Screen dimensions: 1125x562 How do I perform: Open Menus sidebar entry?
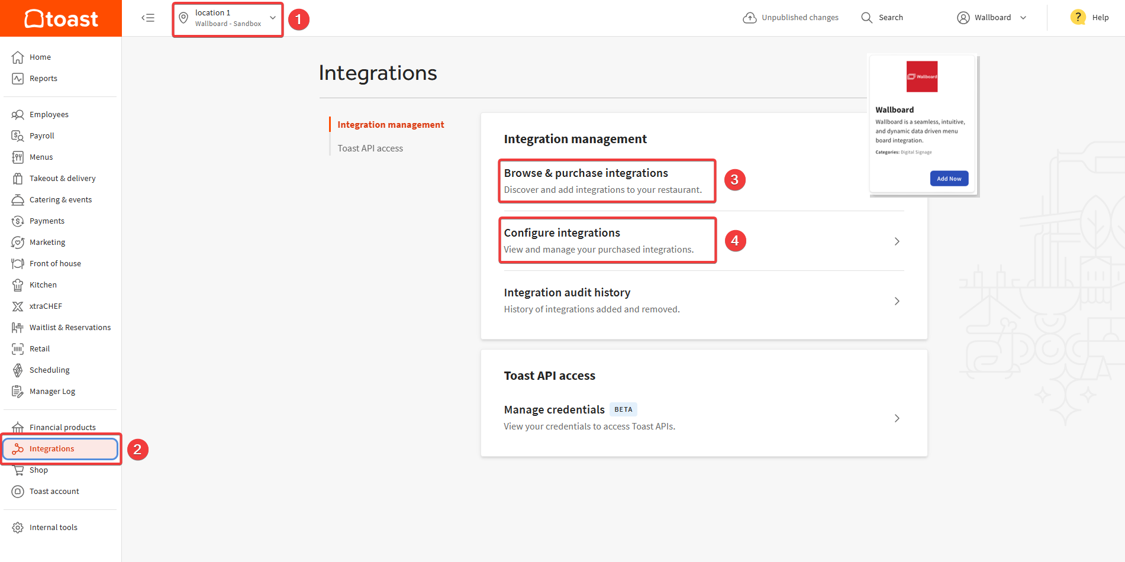(x=41, y=157)
